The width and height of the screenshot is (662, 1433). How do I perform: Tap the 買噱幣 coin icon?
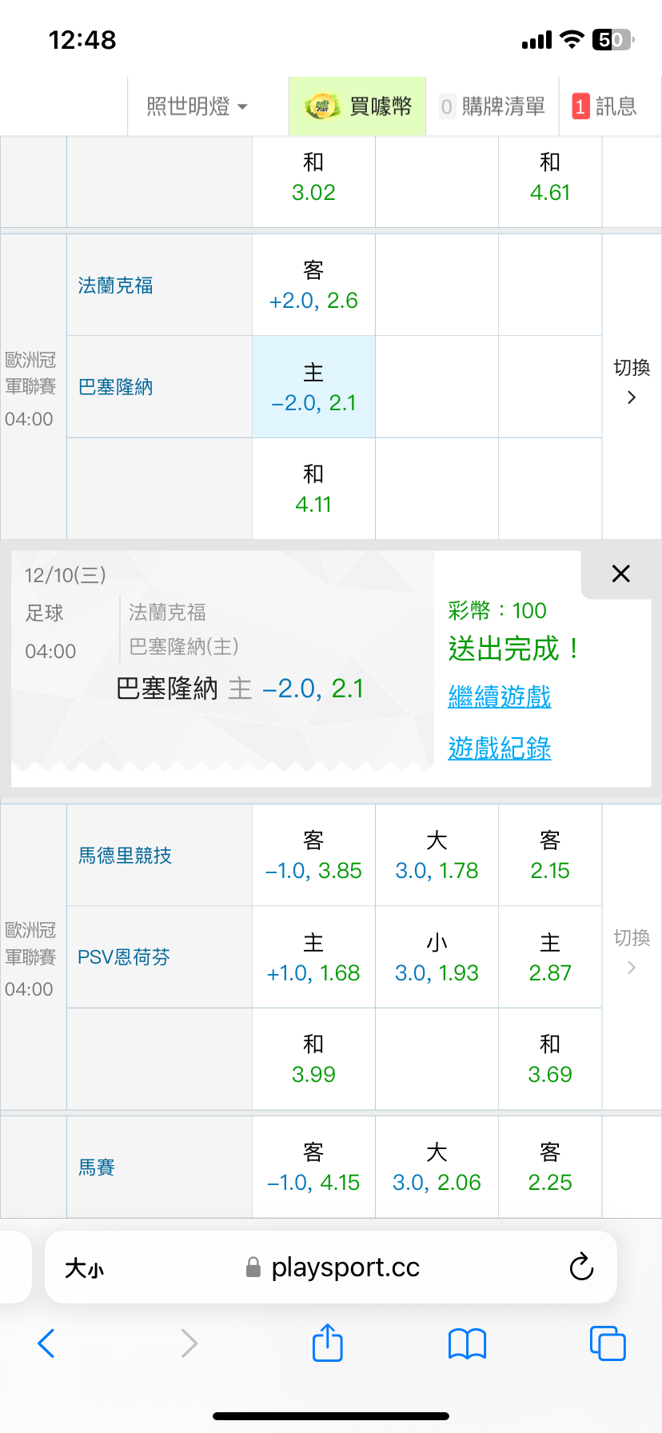coord(322,106)
